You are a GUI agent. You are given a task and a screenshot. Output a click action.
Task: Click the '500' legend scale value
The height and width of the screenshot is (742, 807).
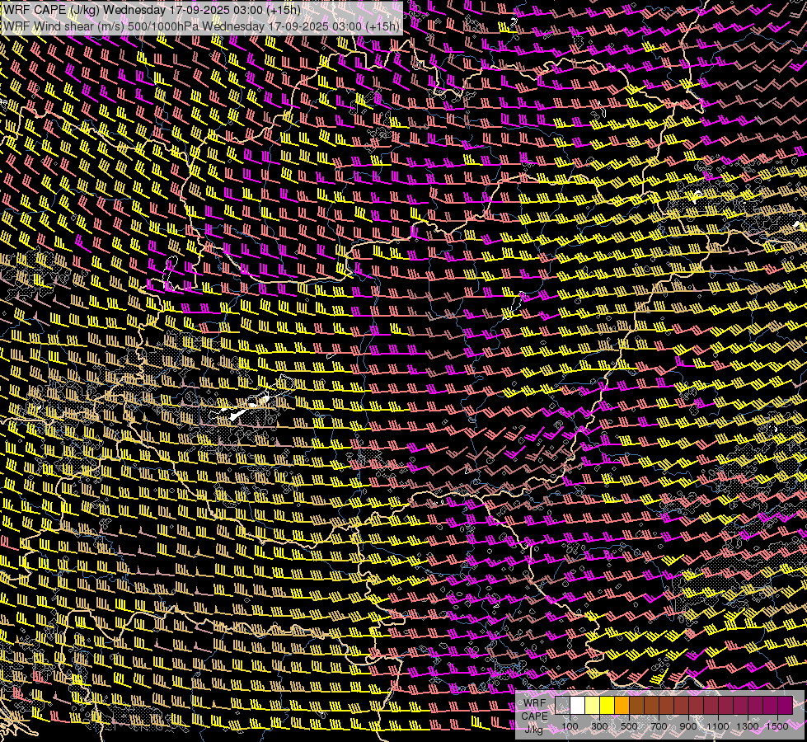tap(629, 726)
